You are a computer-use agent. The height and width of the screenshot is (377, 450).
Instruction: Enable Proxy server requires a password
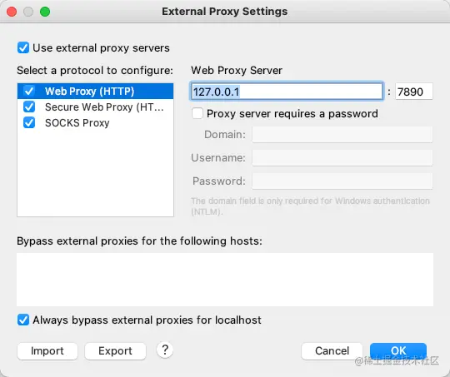(x=197, y=113)
